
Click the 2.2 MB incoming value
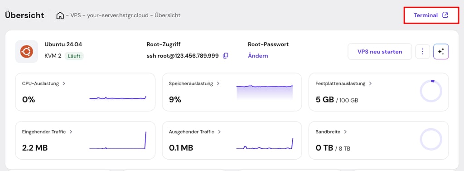(35, 147)
